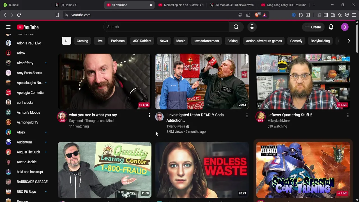This screenshot has height=202, width=359.
Task: Open Brave VPN shield icon
Action: point(347,15)
